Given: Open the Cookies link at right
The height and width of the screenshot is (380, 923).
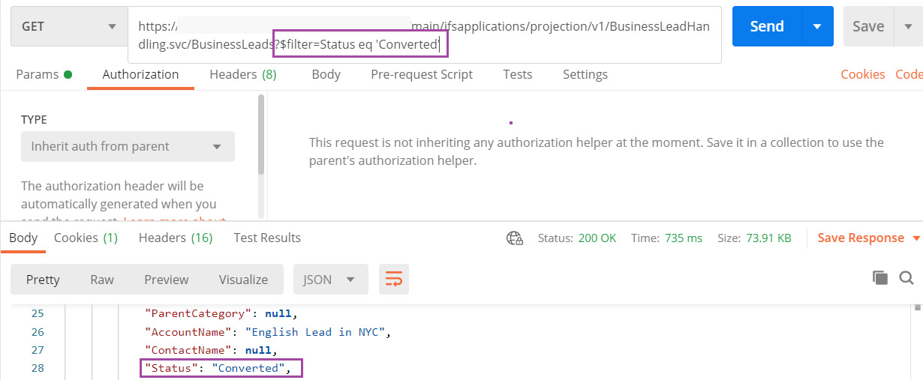Looking at the screenshot, I should [x=862, y=74].
